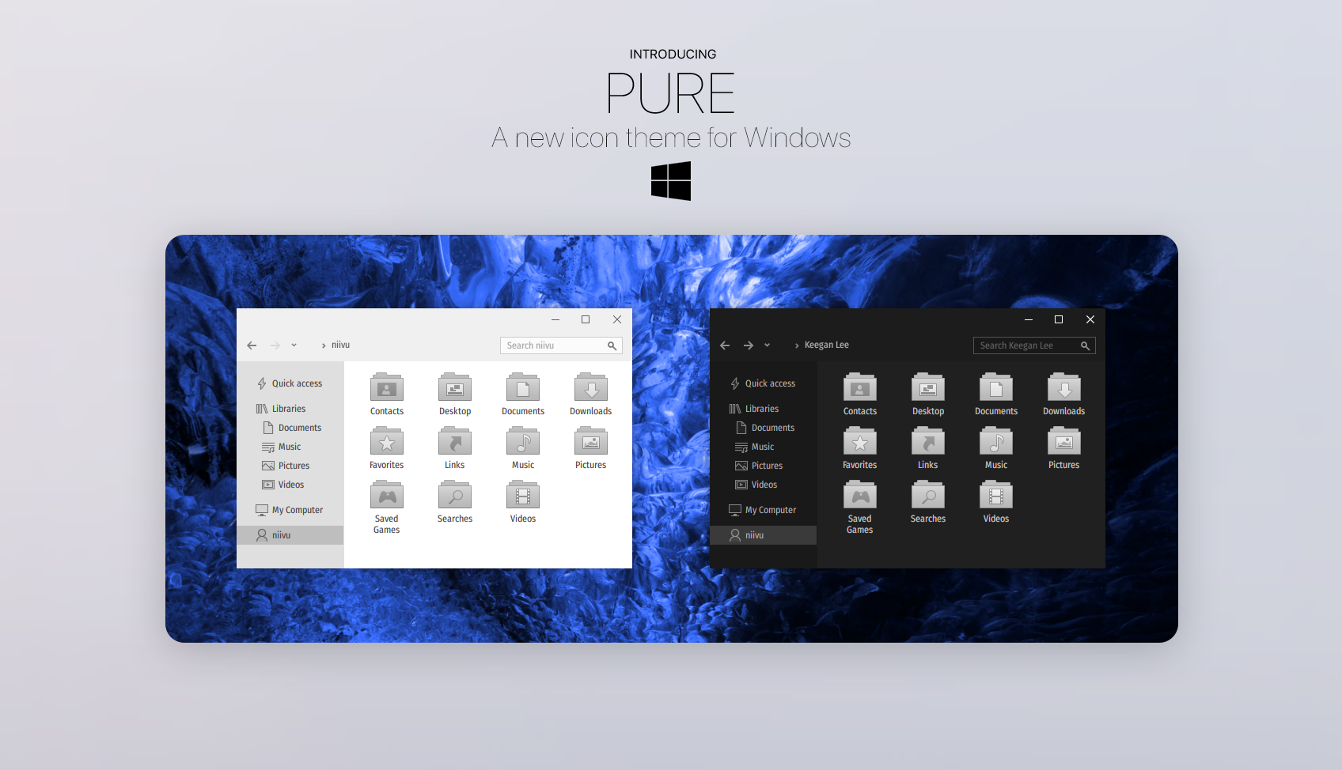
Task: Select niivu user in light sidebar
Action: pos(290,535)
